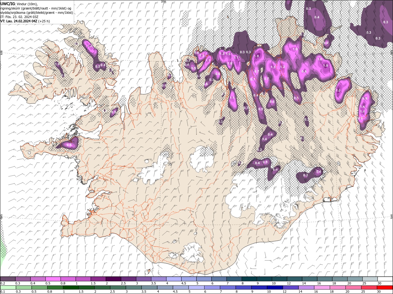Click the 20W longitude label at top

click(163, 2)
